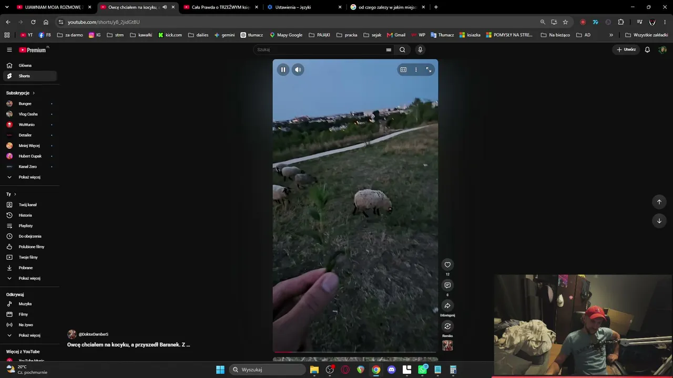Switch to the 'Ustawienia – Języki' tab

pos(304,7)
